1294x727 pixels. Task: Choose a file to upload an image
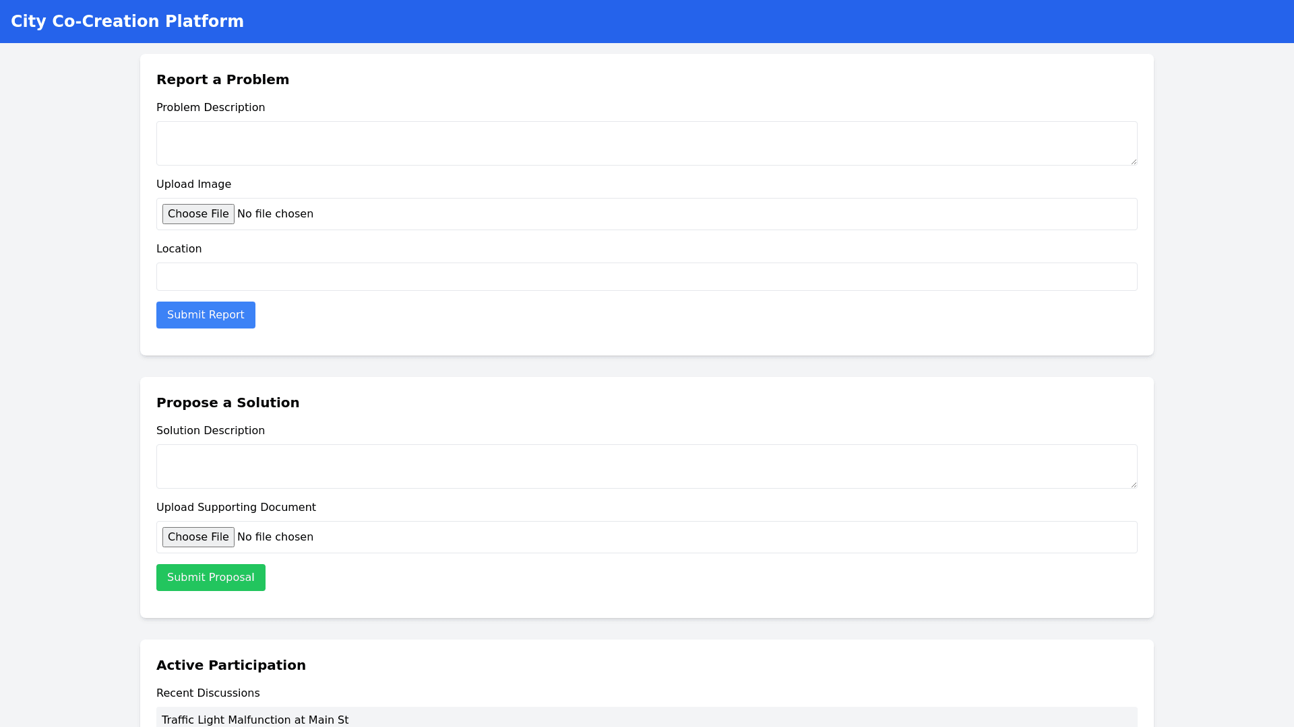[198, 213]
